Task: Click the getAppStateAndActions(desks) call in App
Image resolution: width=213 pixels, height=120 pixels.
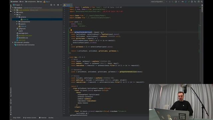Action: pyautogui.click(x=131, y=72)
